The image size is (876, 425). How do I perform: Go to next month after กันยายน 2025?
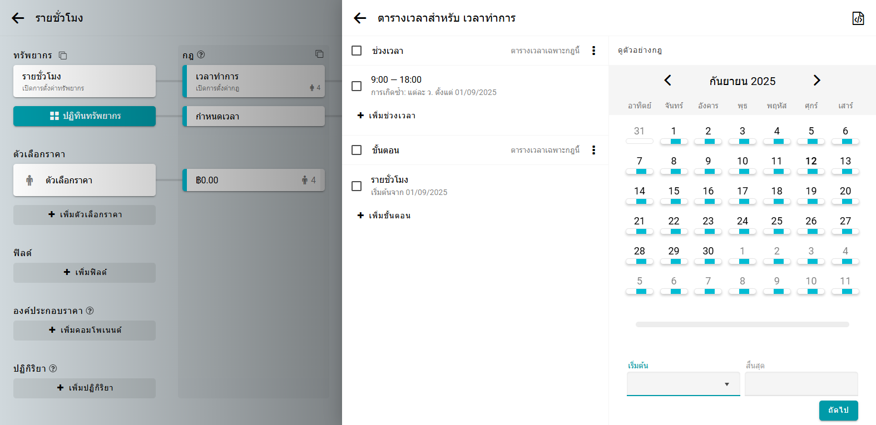coord(816,81)
